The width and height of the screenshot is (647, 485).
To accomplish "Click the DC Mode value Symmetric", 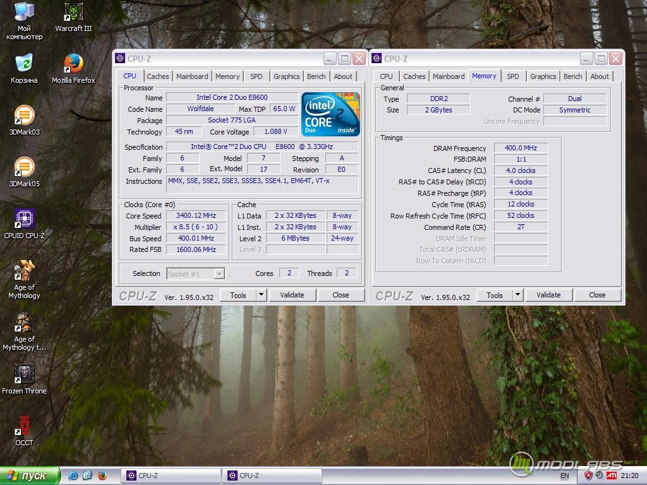I will (575, 110).
